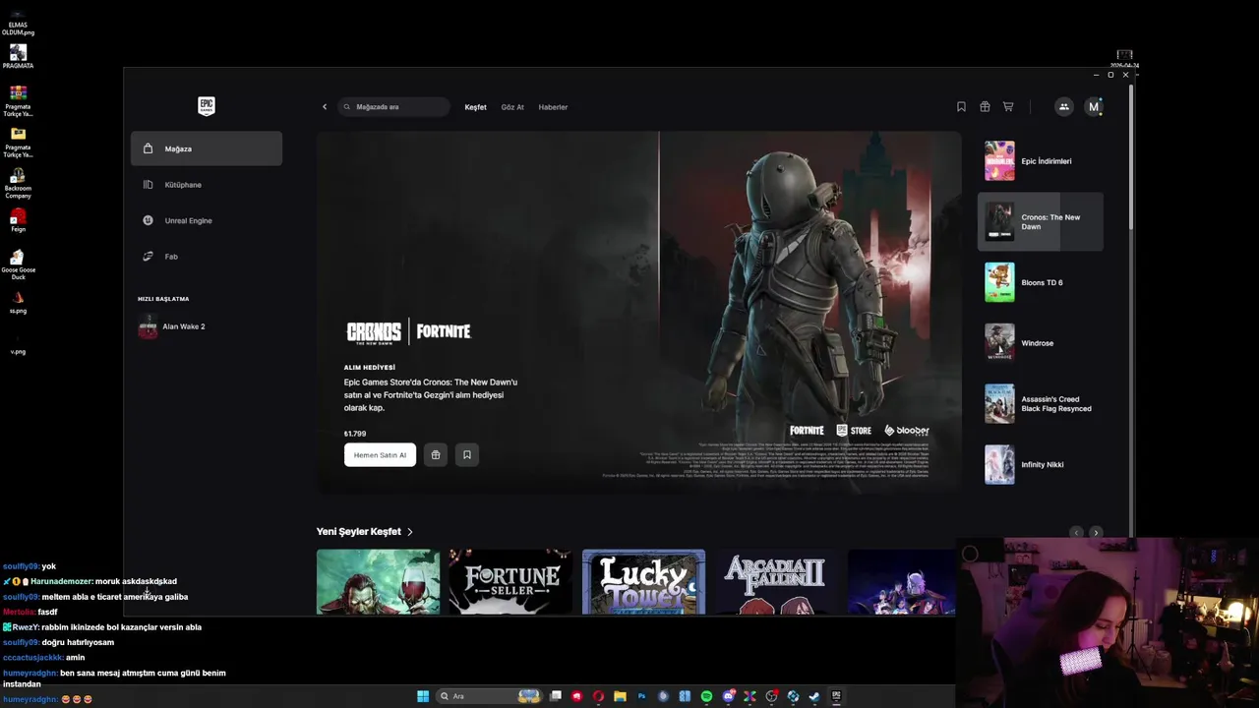Screen dimensions: 1259x708
Task: Open the Lucky Tower game card
Action: [x=643, y=582]
